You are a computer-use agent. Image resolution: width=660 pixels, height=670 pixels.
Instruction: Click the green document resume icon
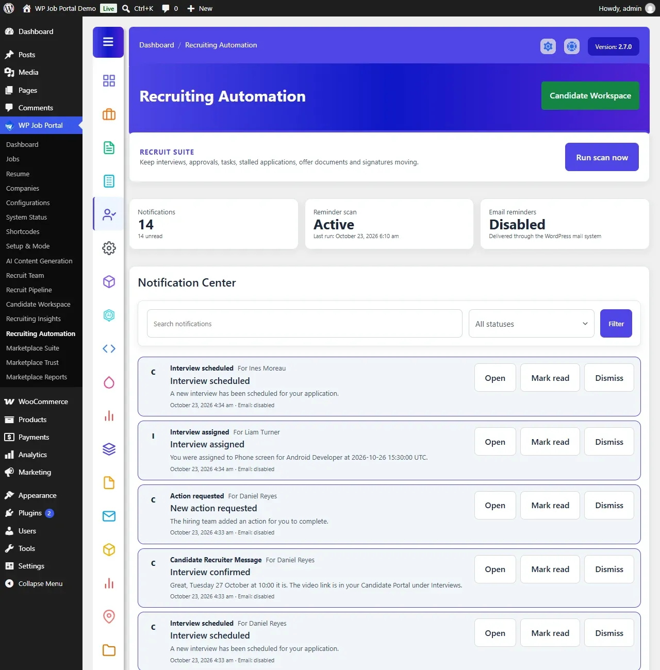pyautogui.click(x=109, y=148)
